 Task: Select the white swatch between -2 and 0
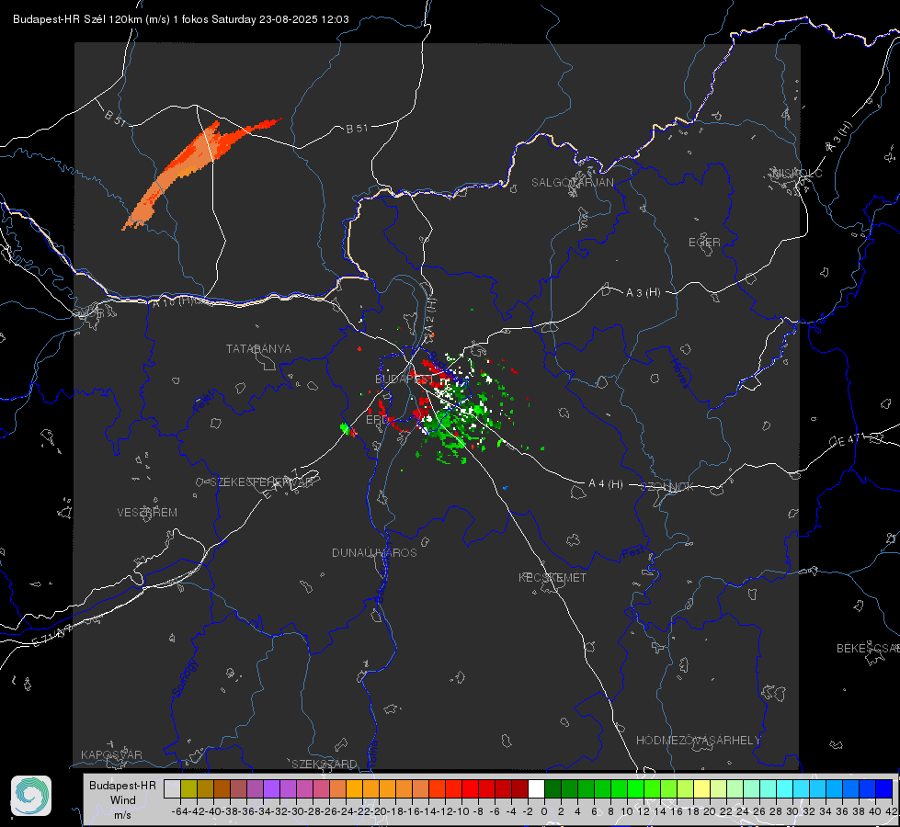coord(536,789)
